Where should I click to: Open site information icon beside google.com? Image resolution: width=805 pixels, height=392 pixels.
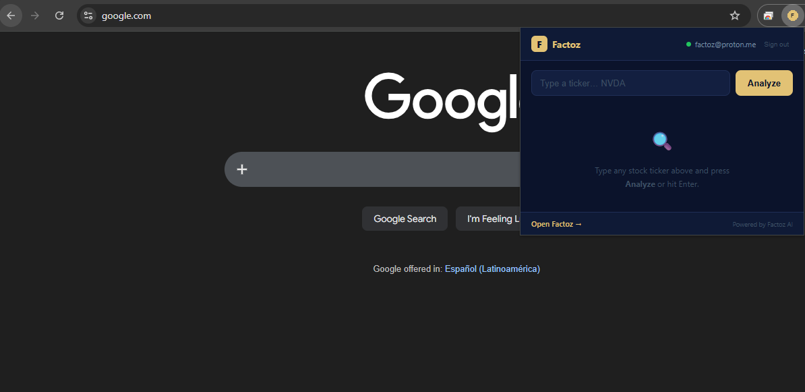click(x=88, y=16)
